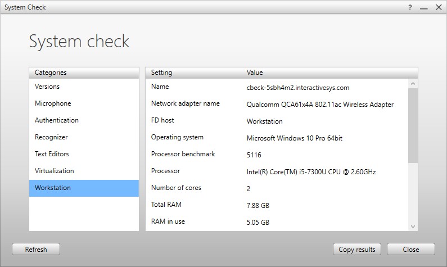Click the Close button at bottom right
This screenshot has width=447, height=267.
coord(410,249)
